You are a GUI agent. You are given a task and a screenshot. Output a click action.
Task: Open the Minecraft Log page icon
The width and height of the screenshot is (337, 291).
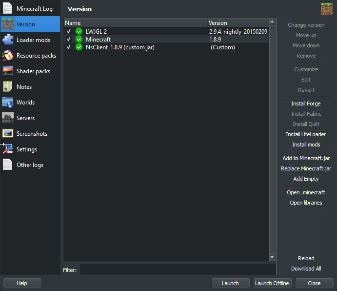pyautogui.click(x=8, y=9)
